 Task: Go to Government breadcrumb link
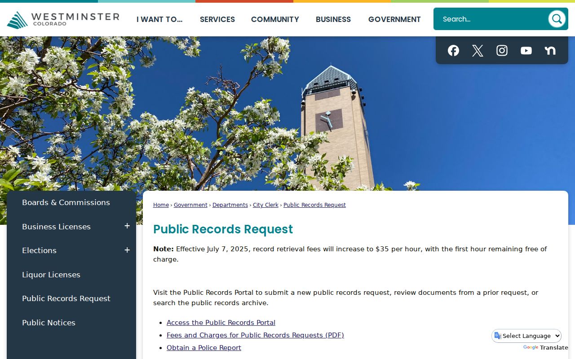(190, 205)
